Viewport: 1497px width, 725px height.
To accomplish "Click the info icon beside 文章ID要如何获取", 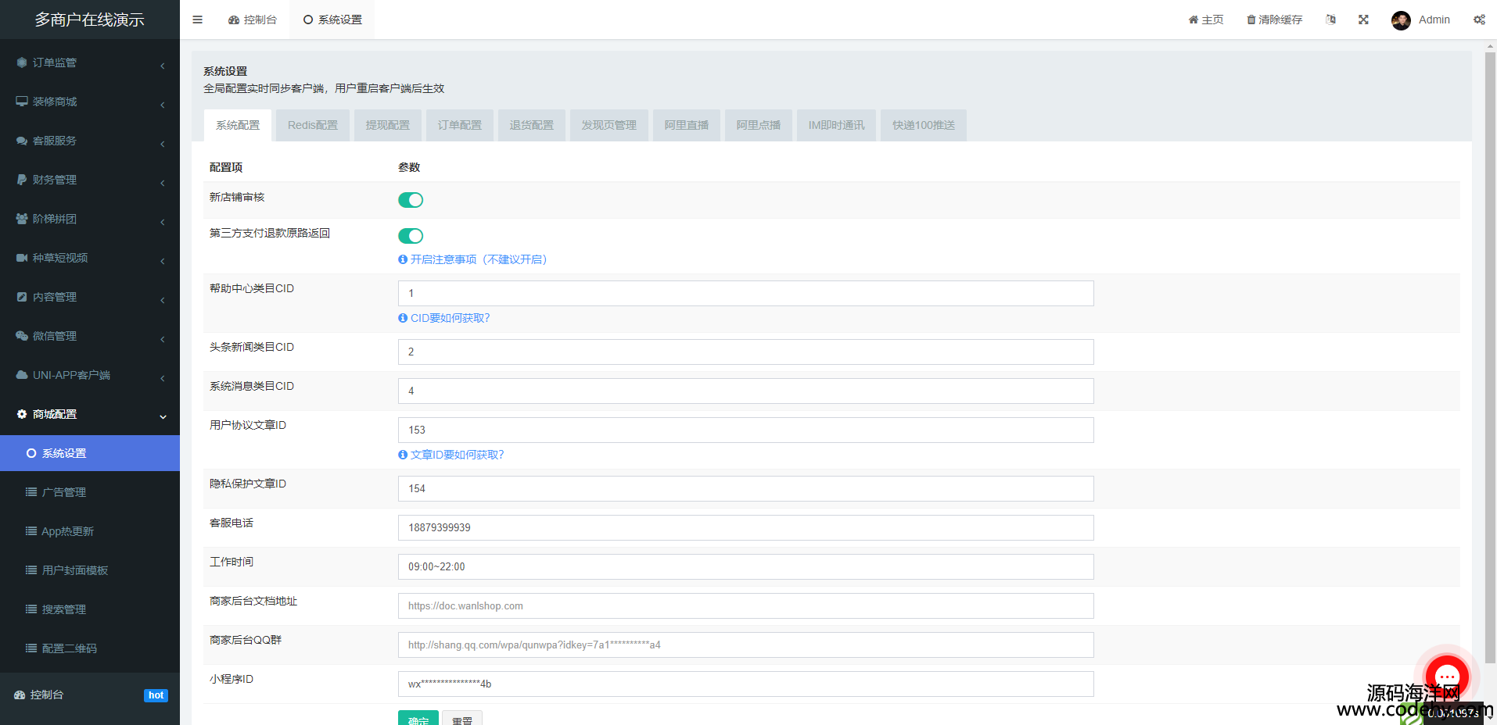I will click(403, 455).
